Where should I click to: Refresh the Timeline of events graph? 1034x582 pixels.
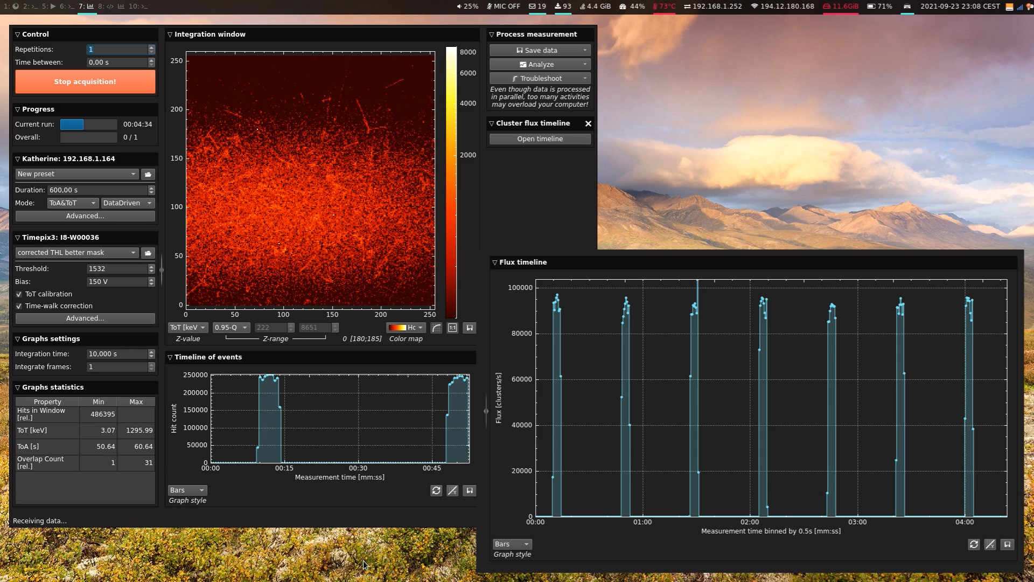coord(436,490)
